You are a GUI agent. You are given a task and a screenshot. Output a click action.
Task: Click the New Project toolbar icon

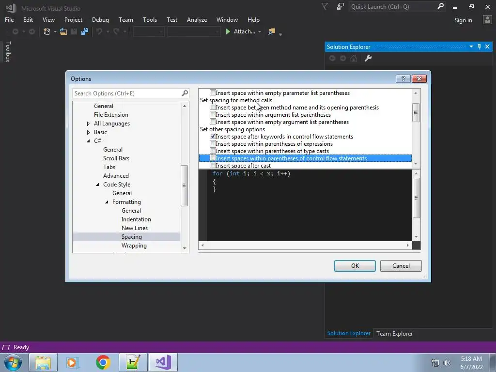(47, 31)
